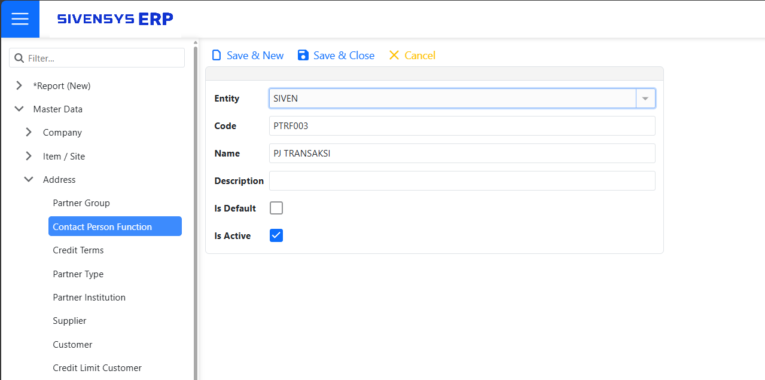This screenshot has width=765, height=380.
Task: Click the Save & New document icon
Action: click(x=217, y=56)
